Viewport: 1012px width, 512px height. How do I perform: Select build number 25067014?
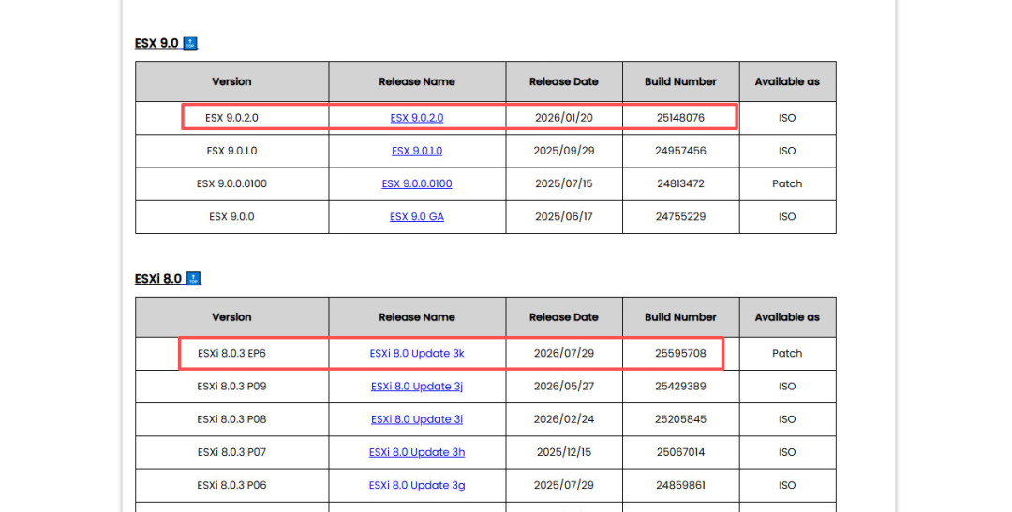click(x=681, y=452)
